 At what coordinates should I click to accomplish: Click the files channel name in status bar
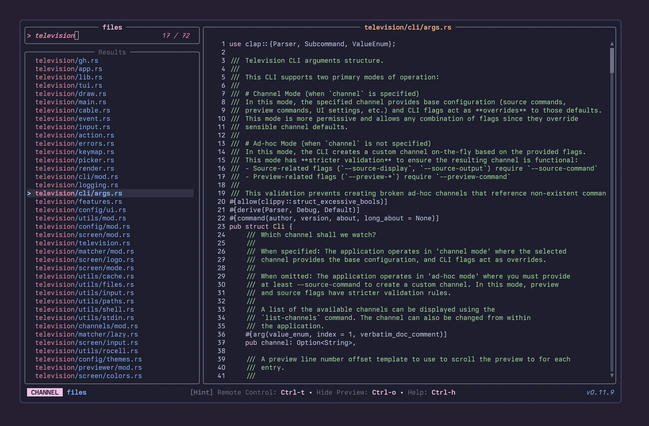(76, 392)
